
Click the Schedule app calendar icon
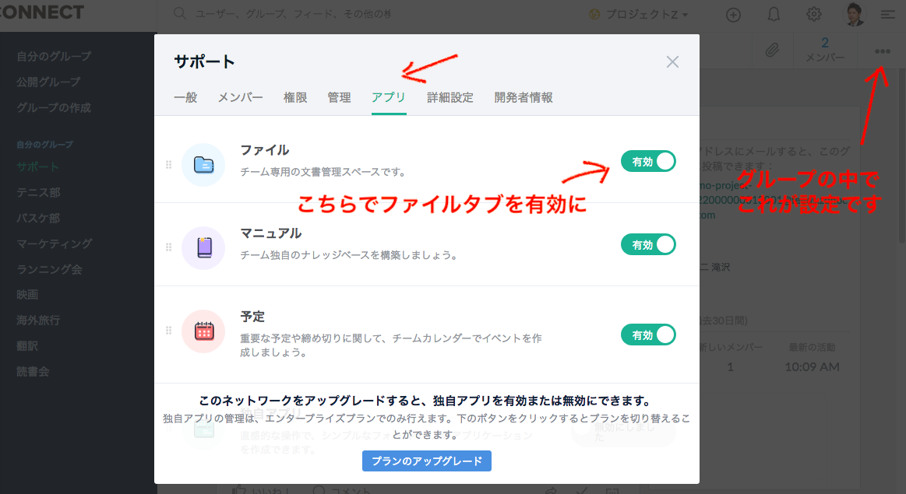click(x=203, y=331)
